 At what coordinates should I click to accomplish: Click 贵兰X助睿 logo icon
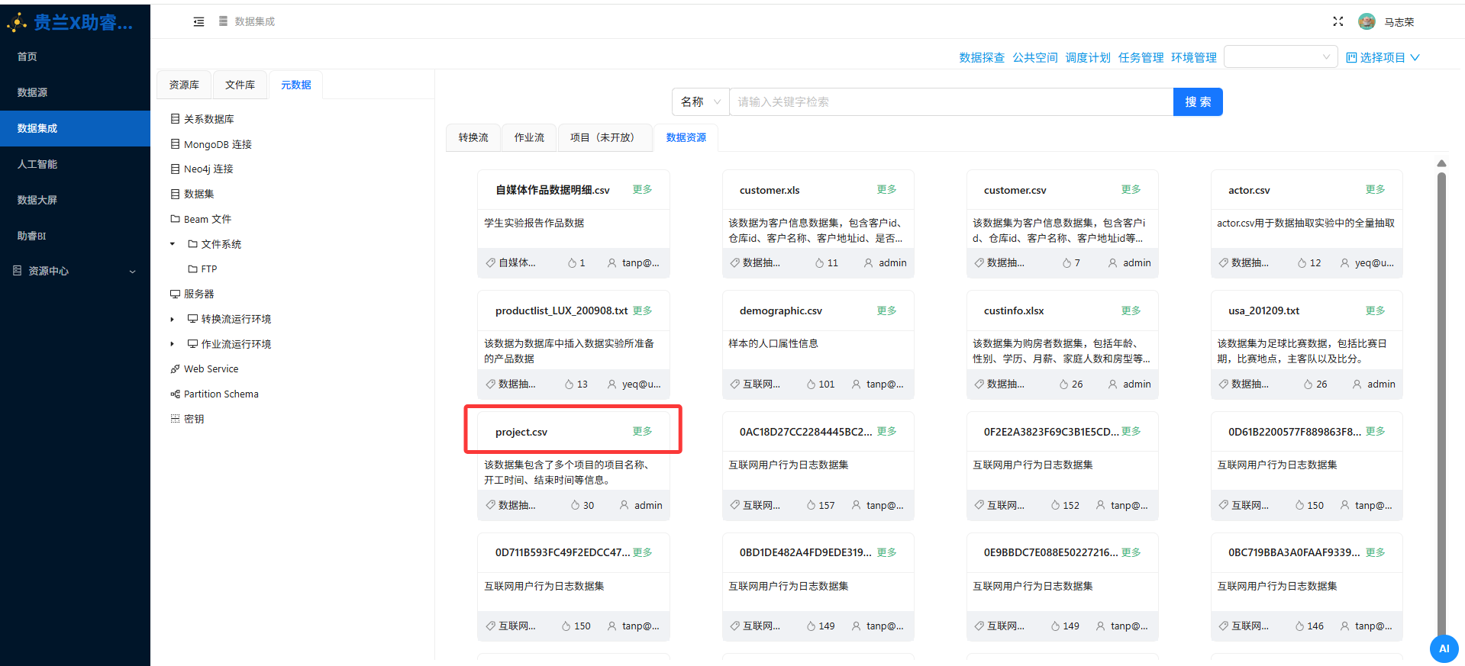pyautogui.click(x=17, y=23)
